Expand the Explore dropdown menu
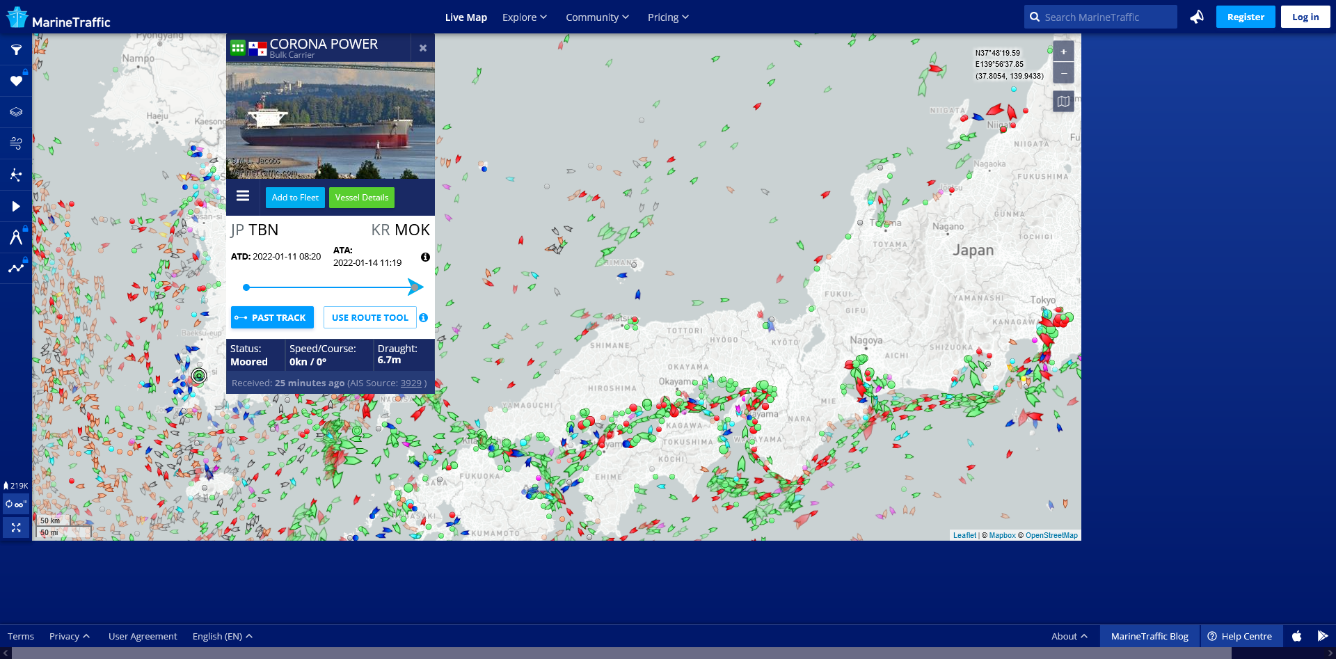This screenshot has height=659, width=1336. [x=525, y=17]
